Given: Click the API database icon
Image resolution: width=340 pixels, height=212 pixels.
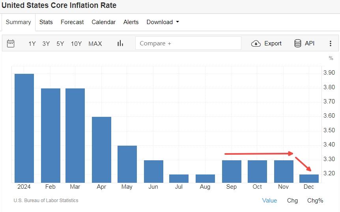Looking at the screenshot, I should point(298,43).
